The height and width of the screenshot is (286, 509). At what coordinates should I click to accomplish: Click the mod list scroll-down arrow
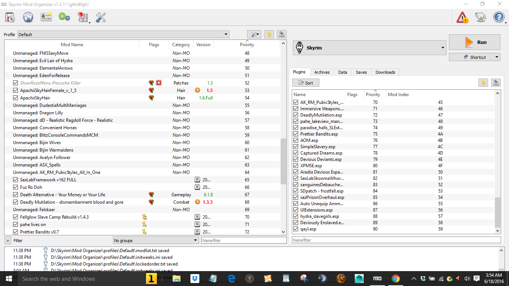tap(284, 232)
